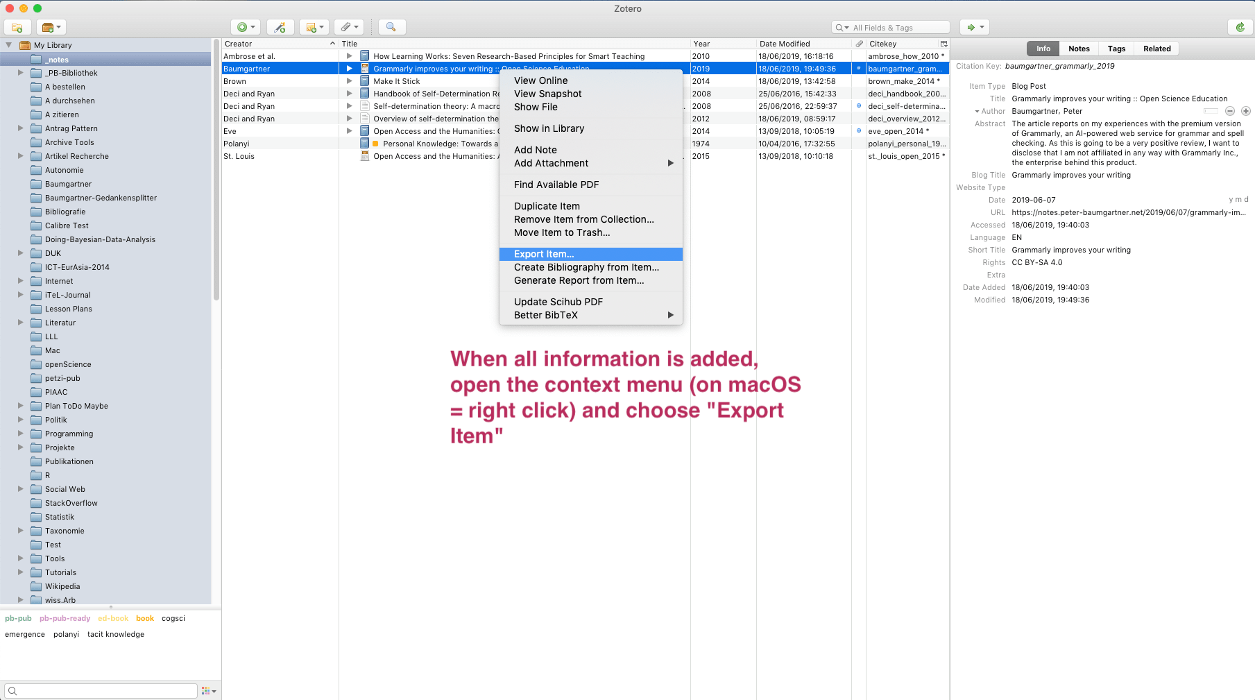1255x700 pixels.
Task: Open the column configuration icon in header
Action: pyautogui.click(x=944, y=44)
